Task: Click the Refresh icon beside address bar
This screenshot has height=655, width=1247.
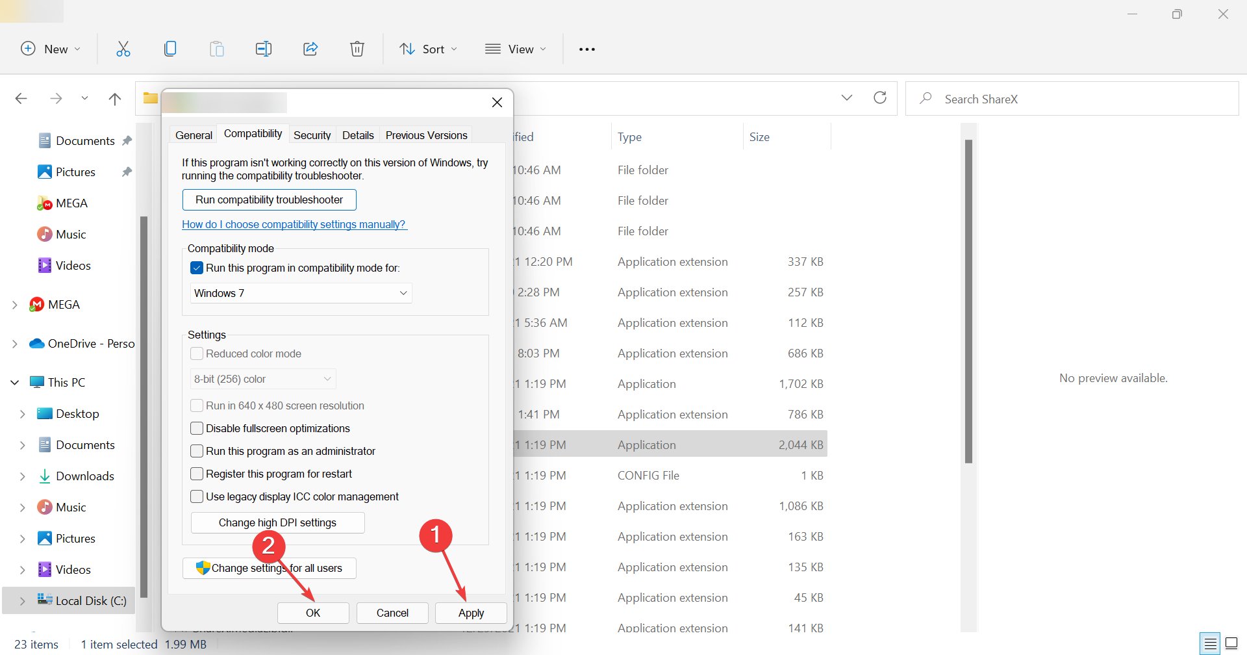Action: 880,97
